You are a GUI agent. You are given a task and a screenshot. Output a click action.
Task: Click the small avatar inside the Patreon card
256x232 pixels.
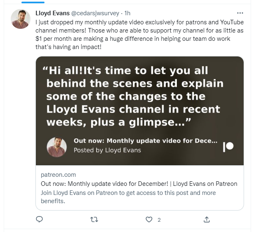coord(56,147)
